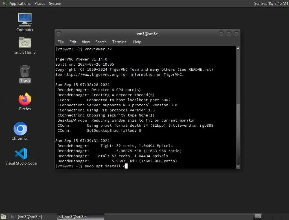Open the System menu
Viewport: 289px width, 220px height.
click(55, 3)
